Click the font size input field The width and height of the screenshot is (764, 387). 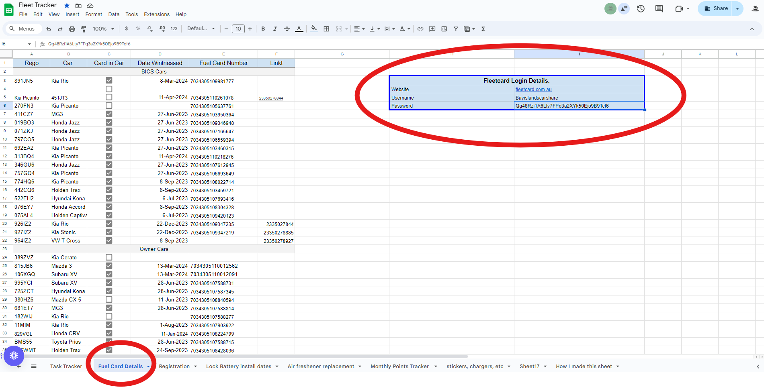(x=238, y=29)
